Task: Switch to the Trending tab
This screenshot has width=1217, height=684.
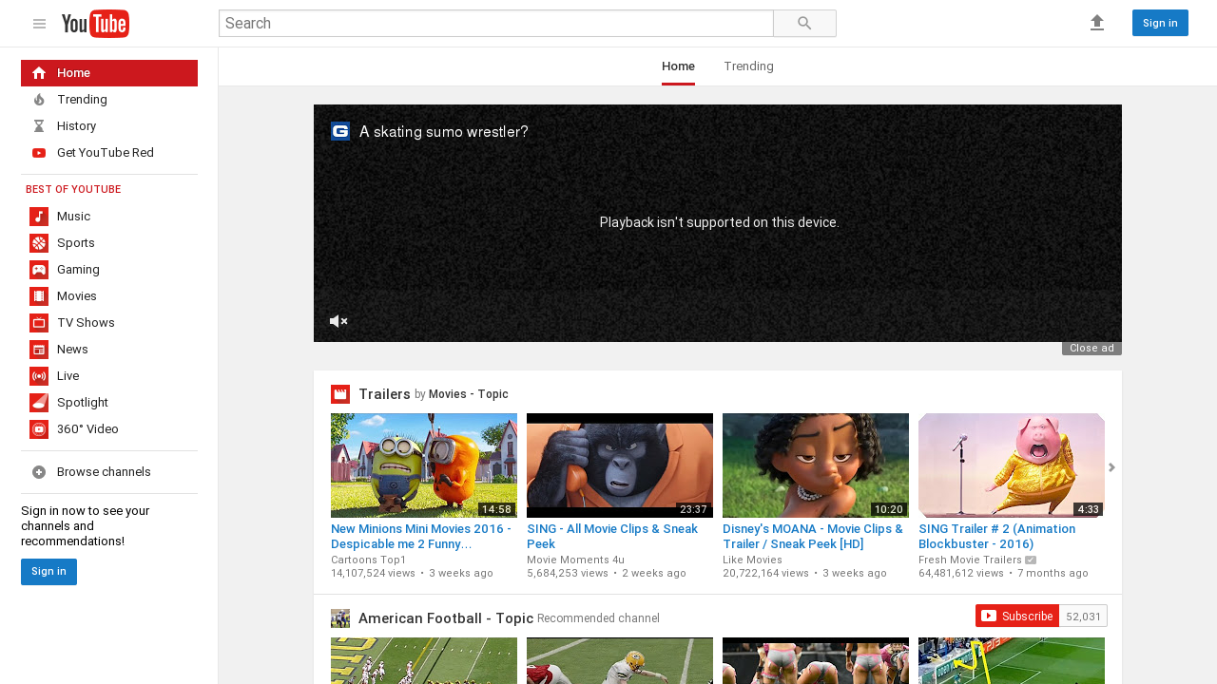Action: [748, 66]
